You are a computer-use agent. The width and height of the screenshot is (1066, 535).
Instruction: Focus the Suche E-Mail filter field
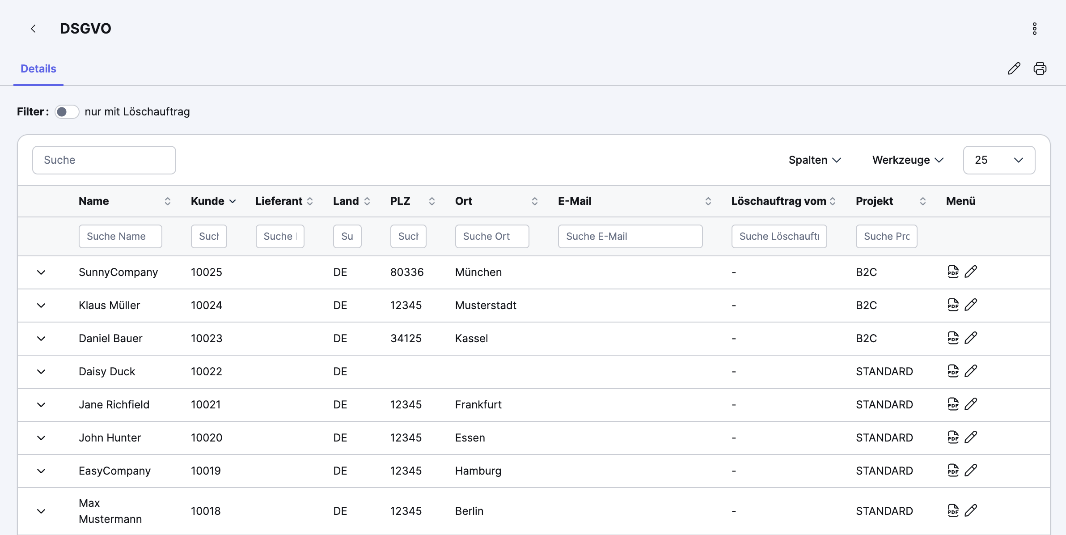point(630,236)
